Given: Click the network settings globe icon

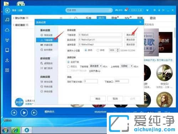Looking at the screenshot, I should [x=42, y=87].
